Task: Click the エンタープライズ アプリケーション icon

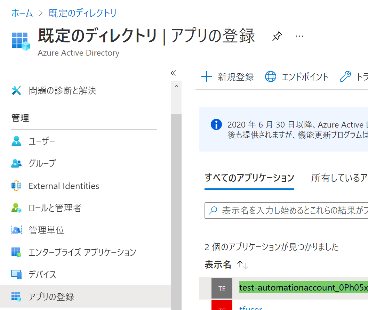Action: 16,252
